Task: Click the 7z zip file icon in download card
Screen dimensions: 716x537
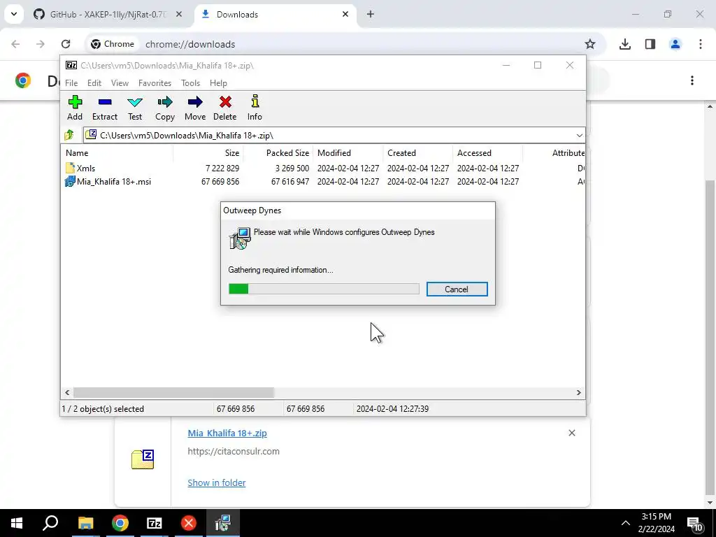Action: click(x=143, y=459)
